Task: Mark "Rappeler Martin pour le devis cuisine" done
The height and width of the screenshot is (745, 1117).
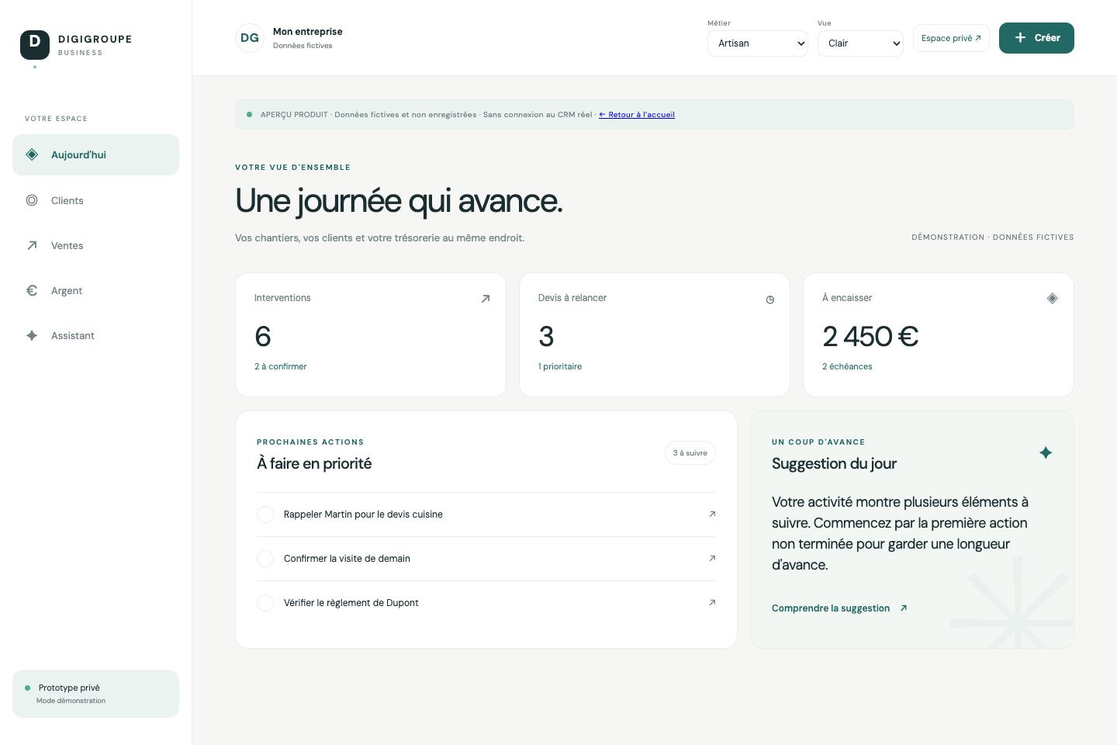Action: click(x=265, y=515)
